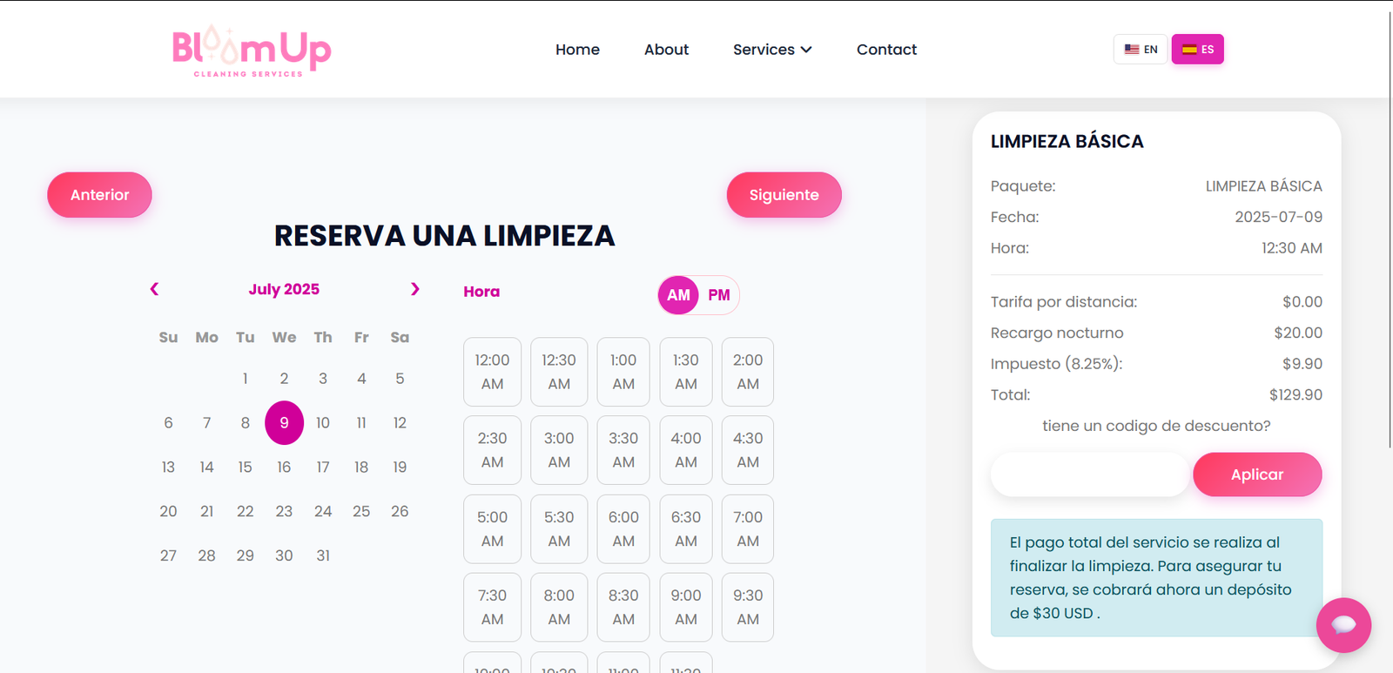Select the 2:30 AM time slot
The height and width of the screenshot is (673, 1393).
point(492,450)
